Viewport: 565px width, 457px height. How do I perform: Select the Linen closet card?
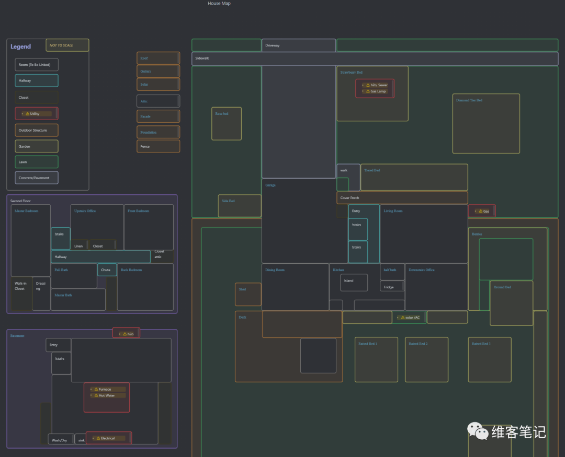coord(80,246)
